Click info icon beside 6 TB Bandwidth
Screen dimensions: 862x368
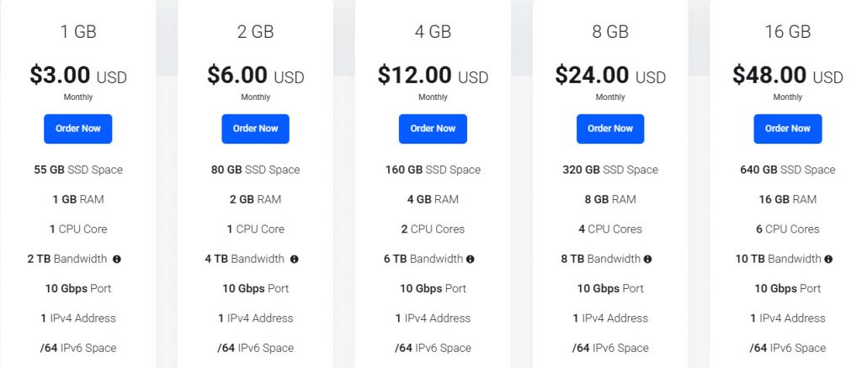pyautogui.click(x=471, y=259)
